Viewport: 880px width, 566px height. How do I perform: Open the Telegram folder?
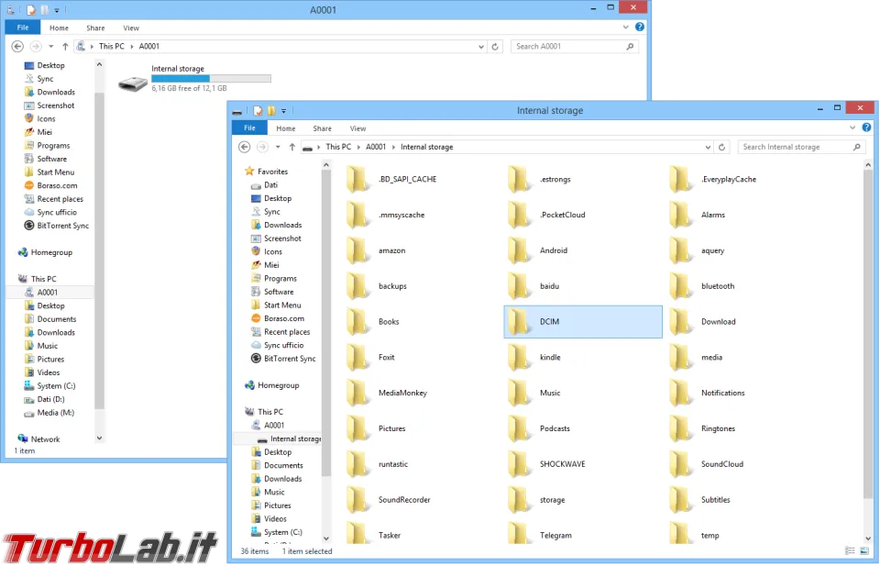click(x=540, y=535)
